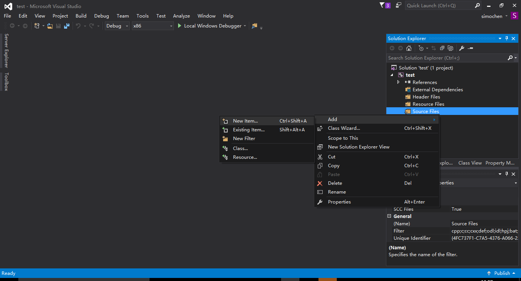Screen dimensions: 521x281
Task: Choose Existing Item... from the Add submenu
Action: (x=267, y=130)
